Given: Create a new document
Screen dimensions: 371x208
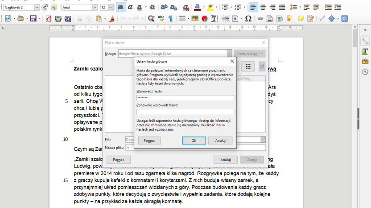Looking at the screenshot, I should [8, 18].
